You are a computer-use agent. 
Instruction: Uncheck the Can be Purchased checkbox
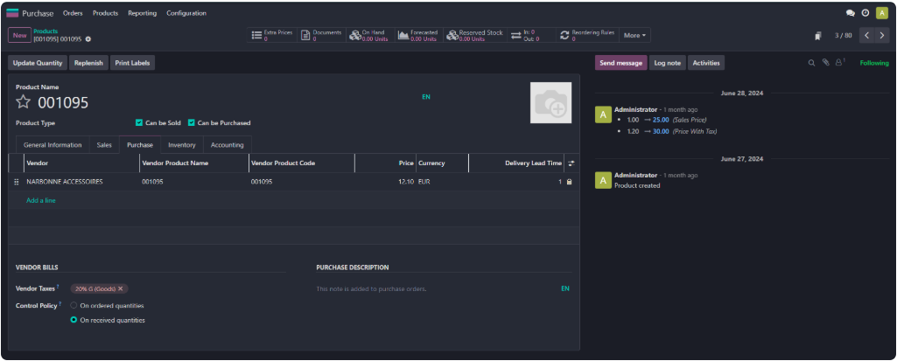(192, 123)
